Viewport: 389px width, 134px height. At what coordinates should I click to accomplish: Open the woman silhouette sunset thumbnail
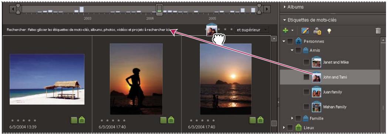136,79
